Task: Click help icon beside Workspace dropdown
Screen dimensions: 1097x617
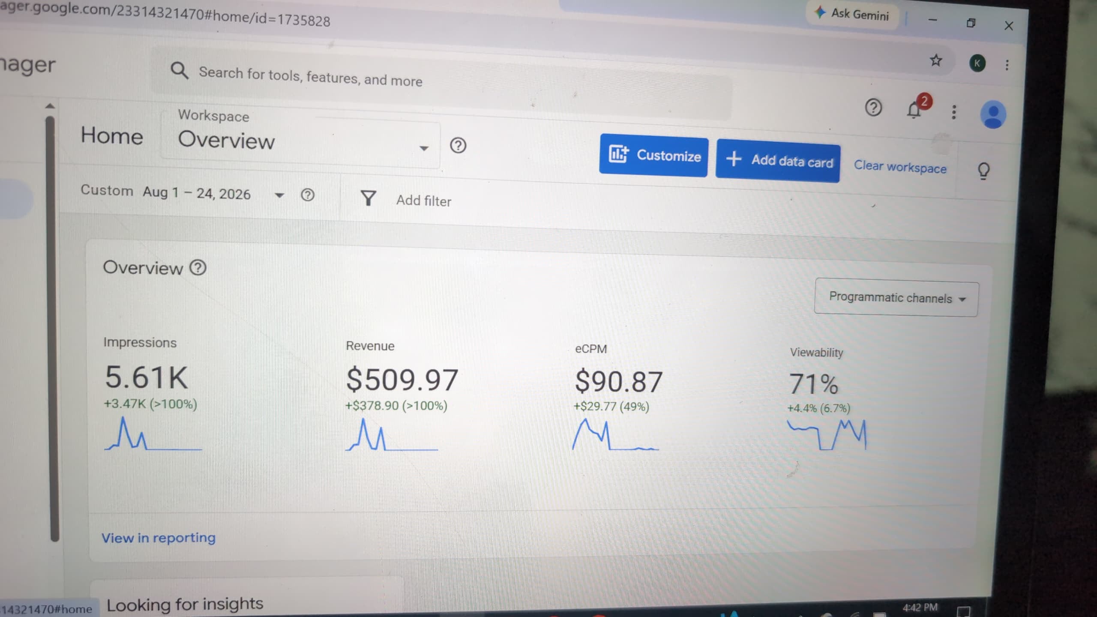Action: [458, 146]
